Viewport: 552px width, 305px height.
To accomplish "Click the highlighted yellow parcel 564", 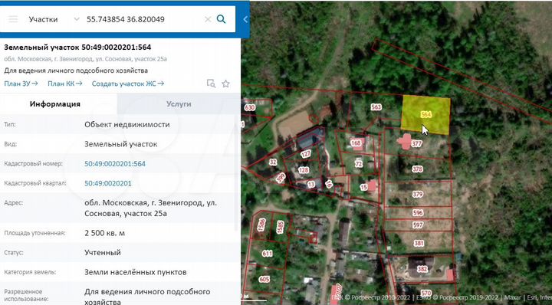I will tap(426, 114).
